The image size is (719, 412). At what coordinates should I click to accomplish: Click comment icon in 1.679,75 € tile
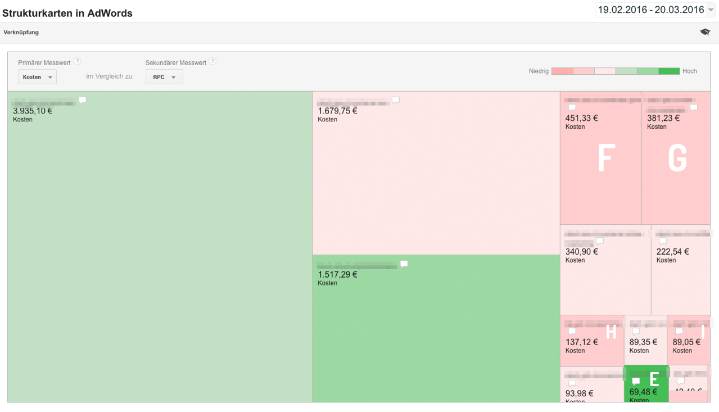click(396, 100)
